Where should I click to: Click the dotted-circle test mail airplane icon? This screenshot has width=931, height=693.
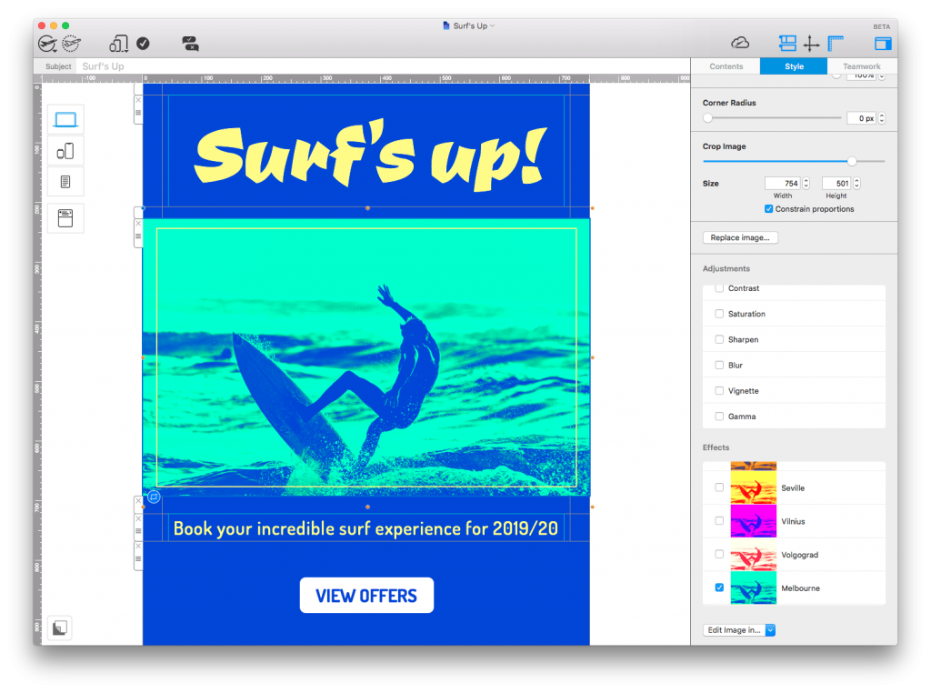[71, 44]
